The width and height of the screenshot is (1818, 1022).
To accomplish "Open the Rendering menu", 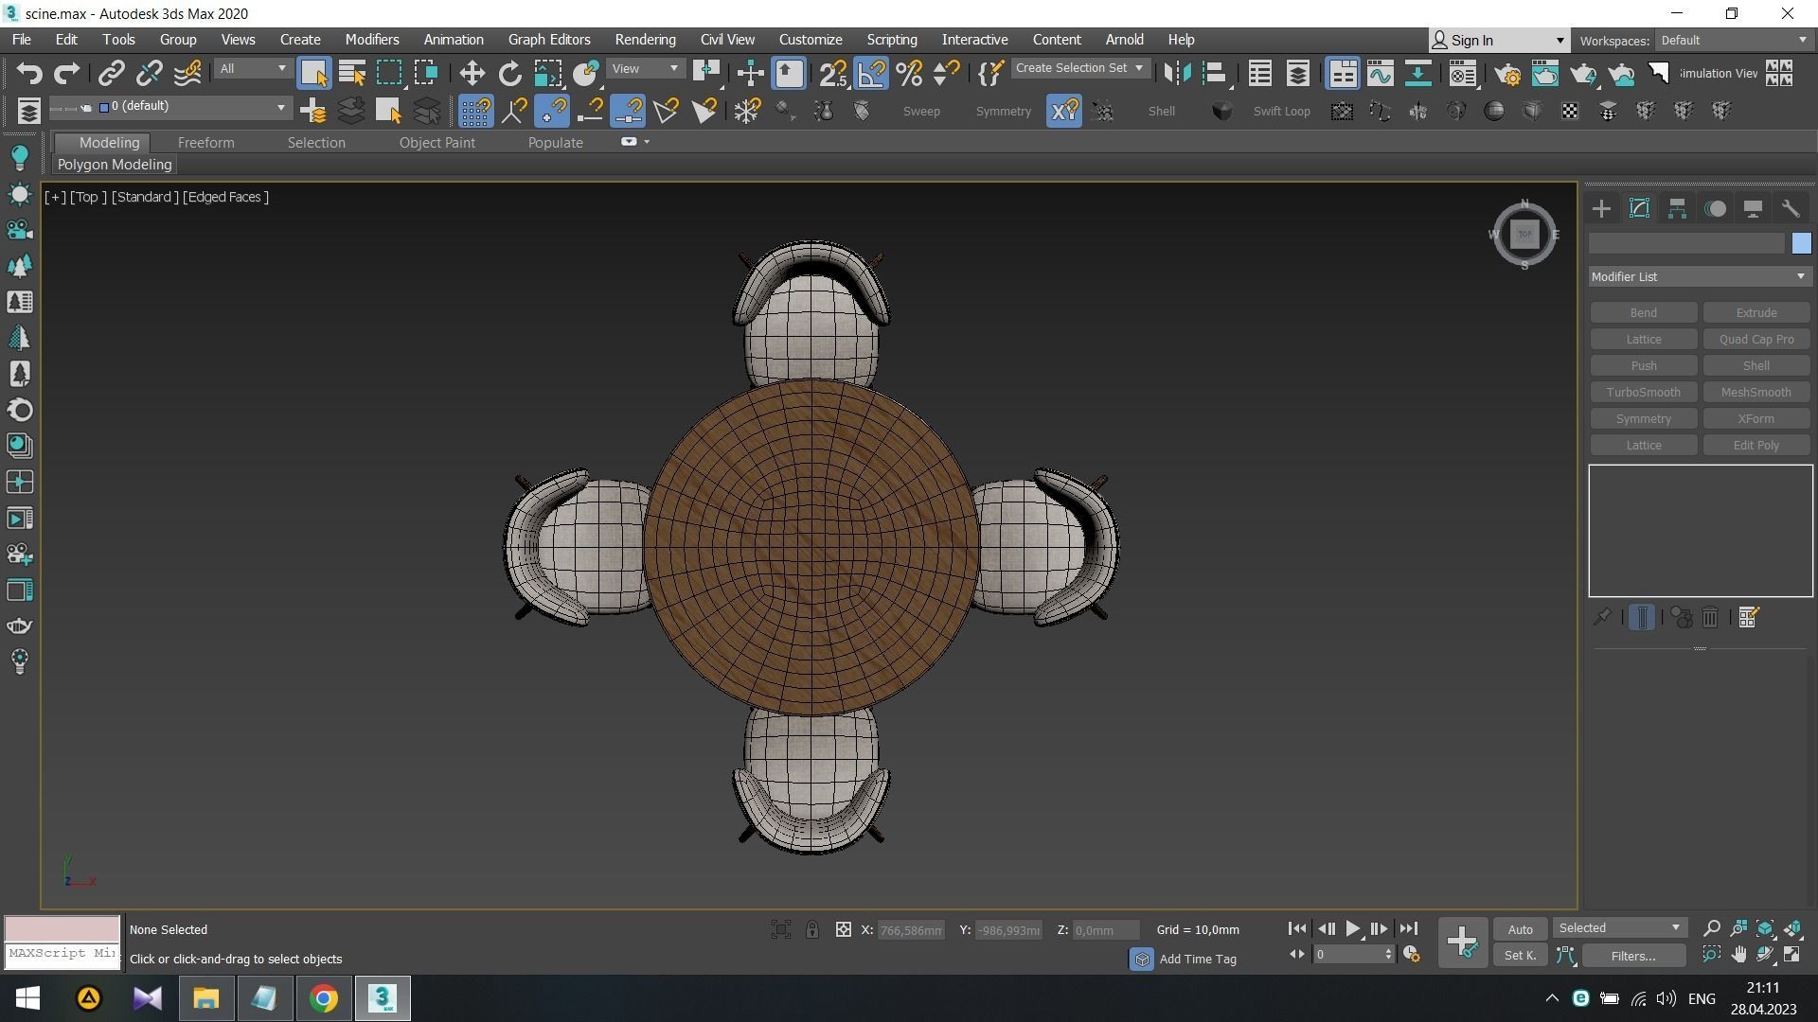I will [645, 40].
